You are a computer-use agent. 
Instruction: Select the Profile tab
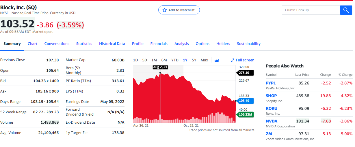coord(138,44)
